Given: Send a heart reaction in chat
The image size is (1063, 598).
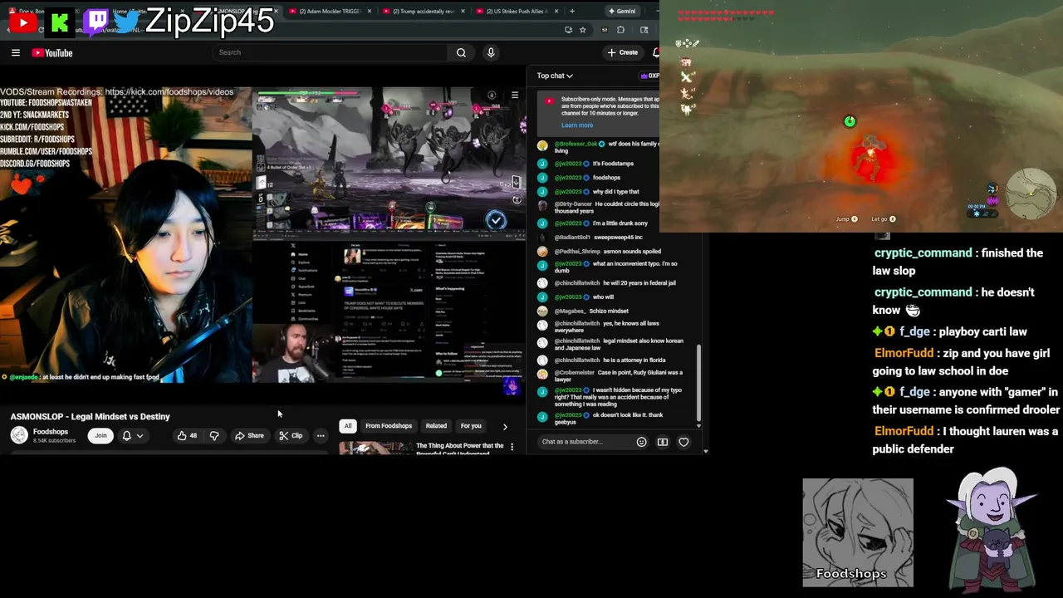Looking at the screenshot, I should click(x=683, y=442).
